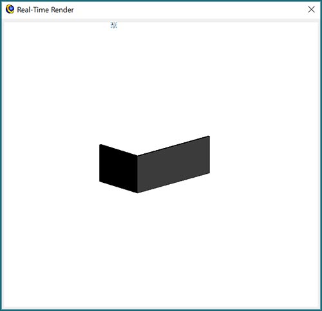
Task: Click the top edge of the gray face
Action: tap(173, 146)
